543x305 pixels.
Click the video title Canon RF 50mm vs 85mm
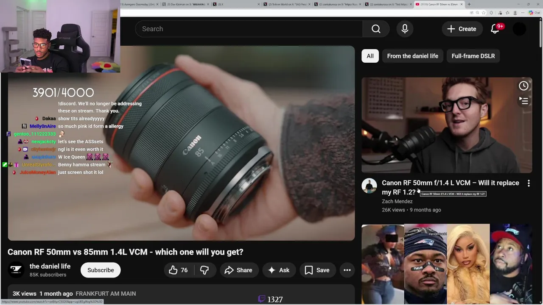[x=125, y=252]
